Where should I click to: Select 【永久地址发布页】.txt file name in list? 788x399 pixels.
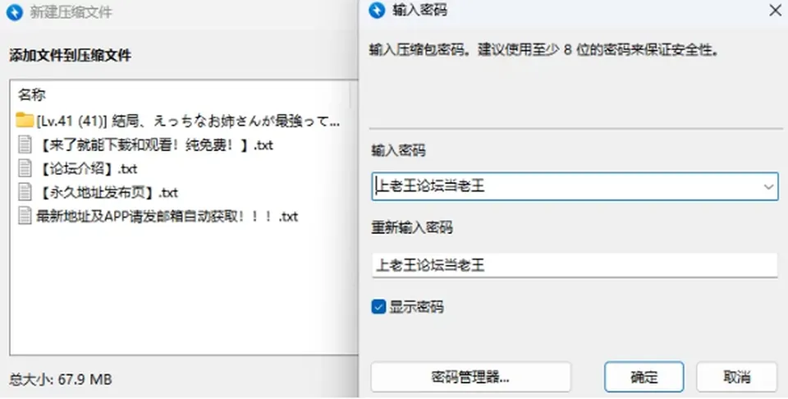coord(108,192)
